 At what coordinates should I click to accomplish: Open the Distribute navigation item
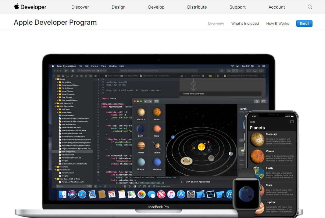click(x=197, y=7)
